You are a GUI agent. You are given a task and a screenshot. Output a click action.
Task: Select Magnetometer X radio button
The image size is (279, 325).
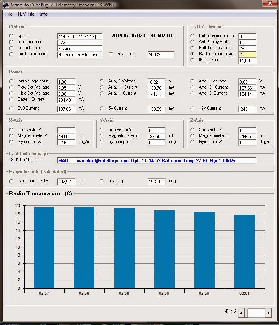(11, 135)
